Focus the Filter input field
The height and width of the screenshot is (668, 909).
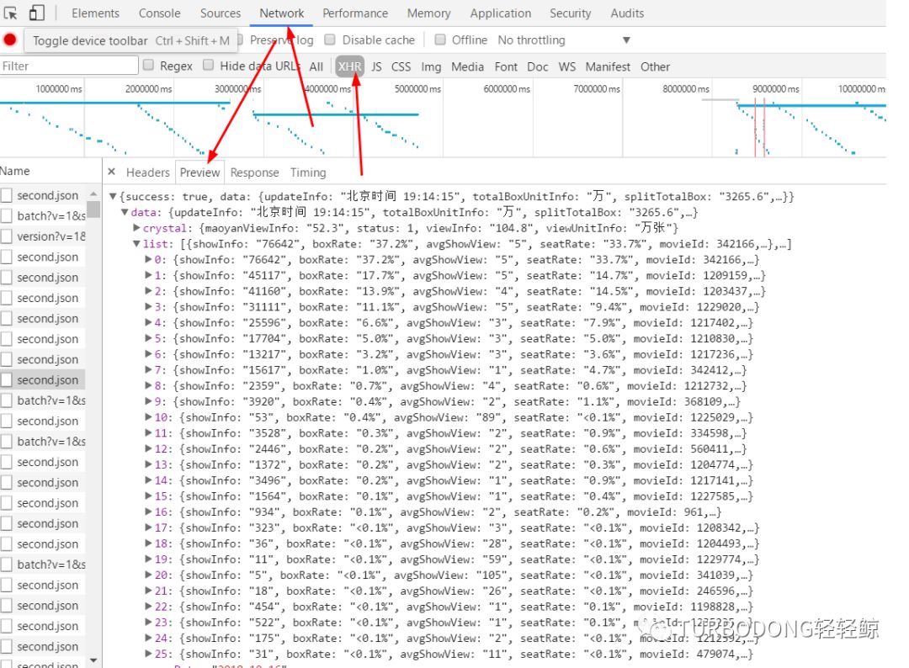click(x=69, y=66)
